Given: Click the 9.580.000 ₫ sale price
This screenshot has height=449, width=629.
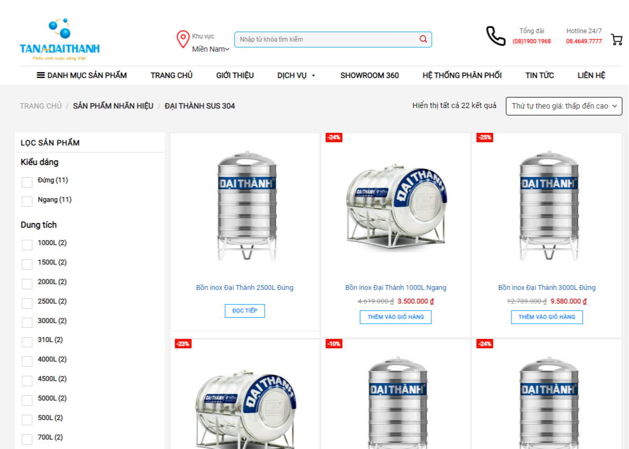Looking at the screenshot, I should point(568,301).
